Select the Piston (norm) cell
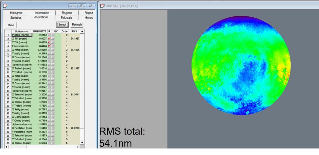Viewport: 319px width, 155px height. coord(22,35)
